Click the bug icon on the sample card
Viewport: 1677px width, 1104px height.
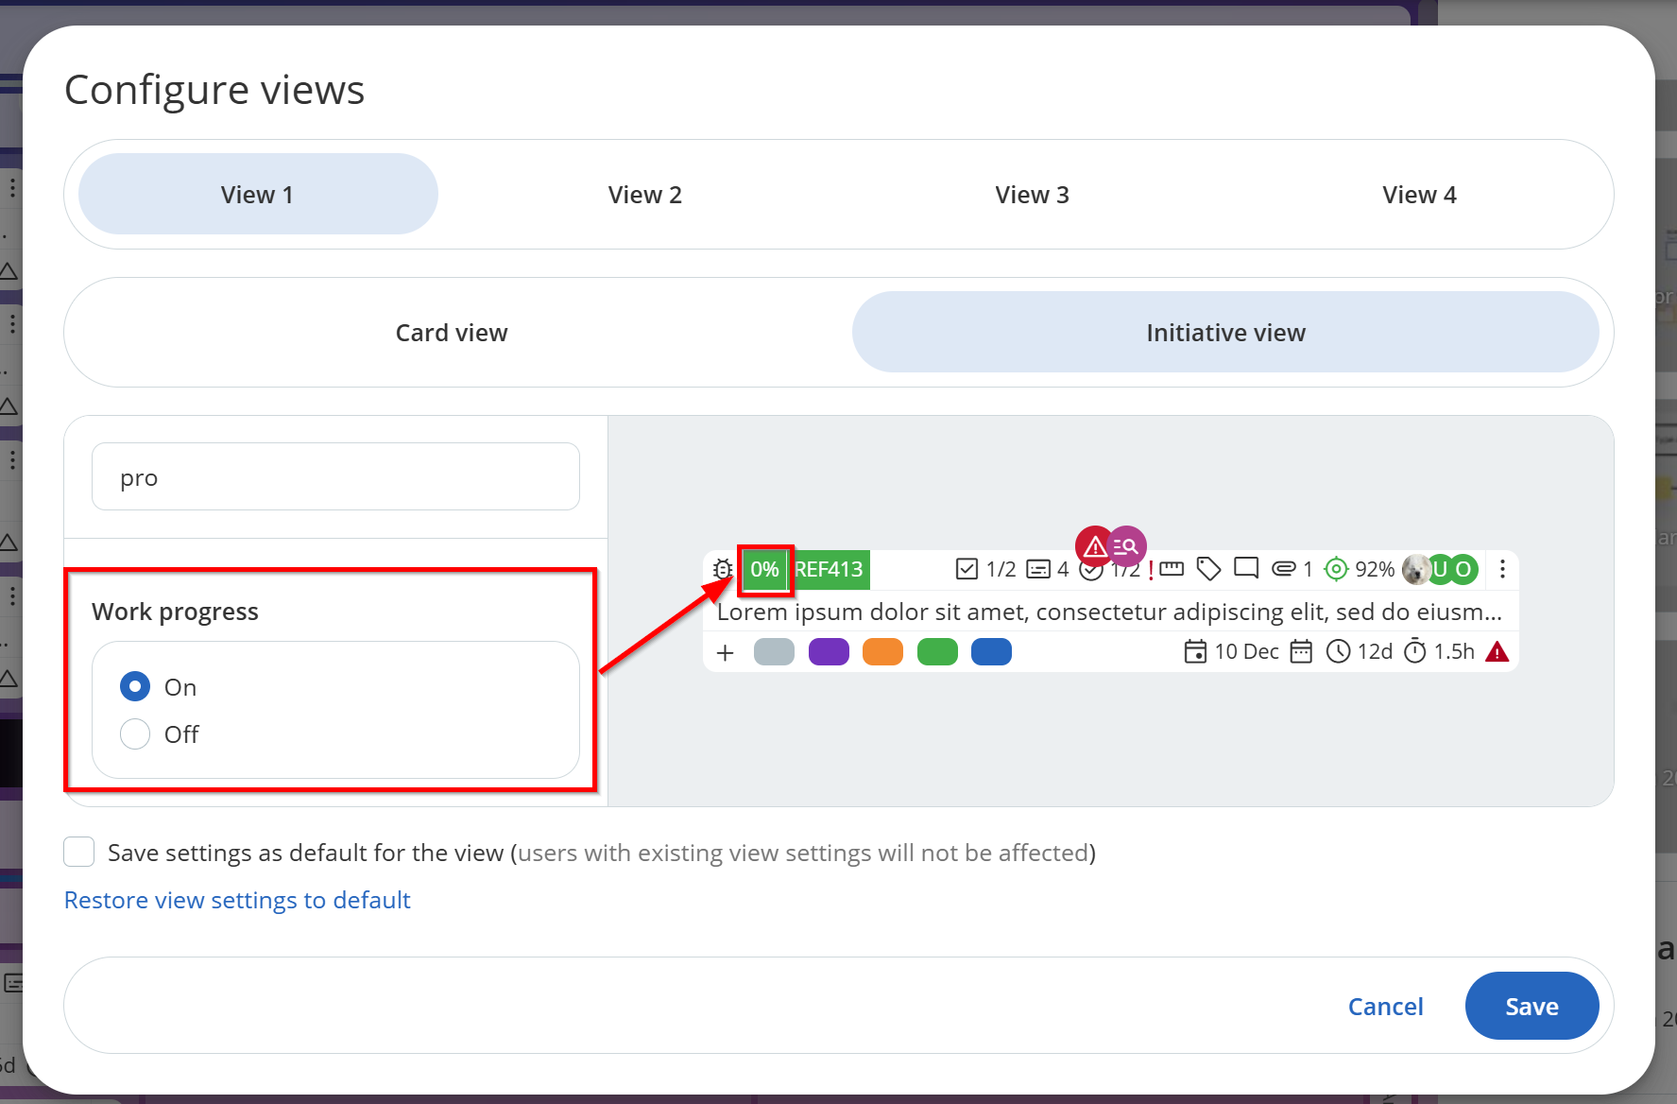point(723,569)
